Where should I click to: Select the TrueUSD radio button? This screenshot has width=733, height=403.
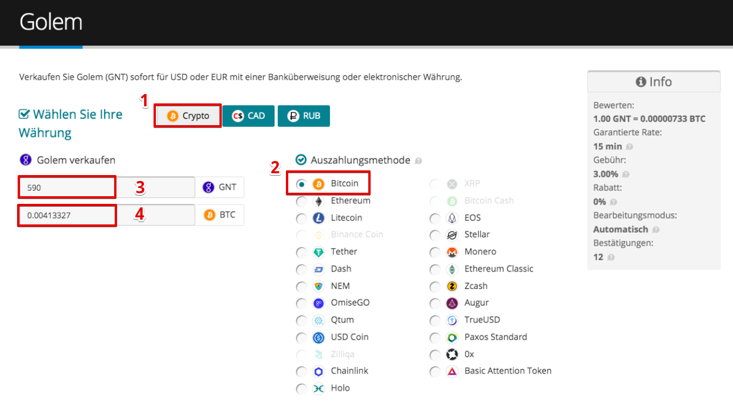(x=435, y=320)
